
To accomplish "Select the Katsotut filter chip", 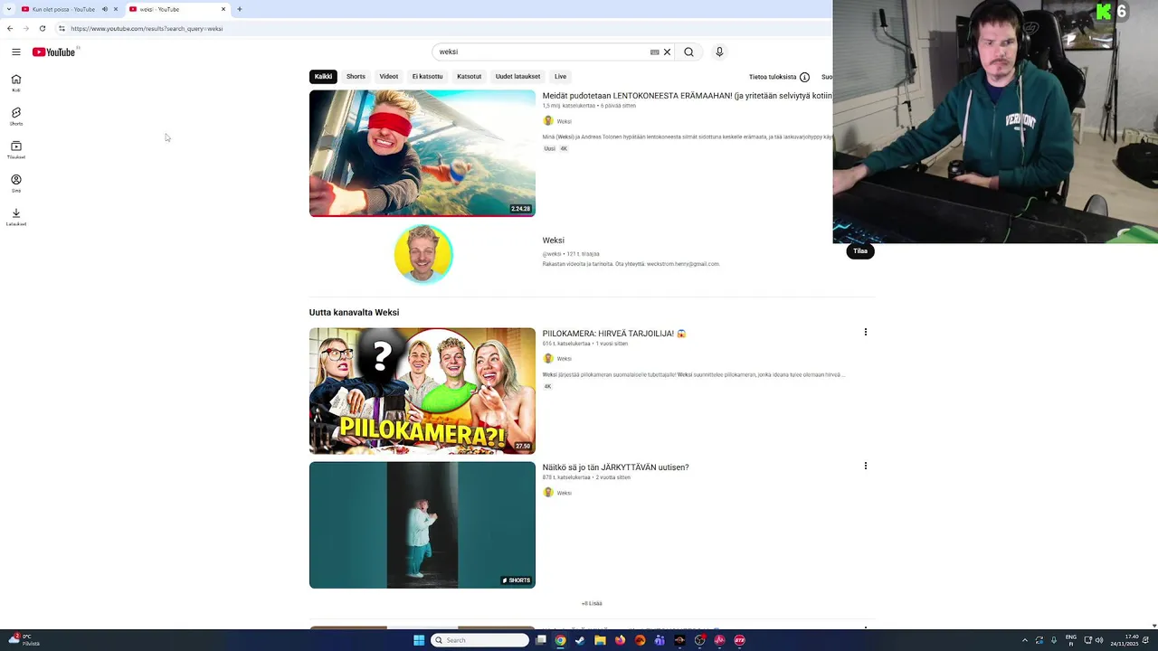I will (x=469, y=76).
